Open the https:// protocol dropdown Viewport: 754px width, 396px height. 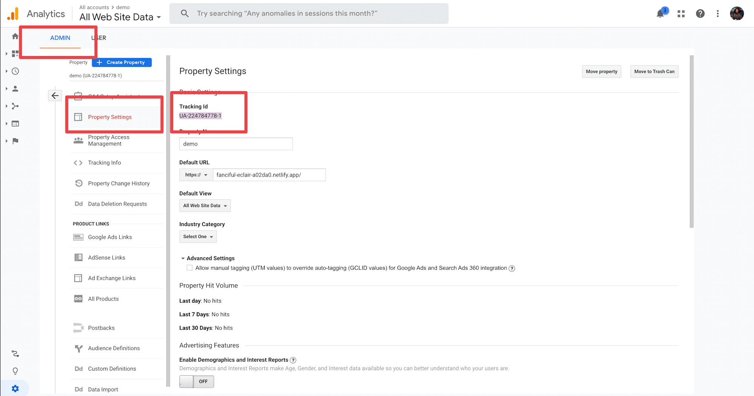pyautogui.click(x=196, y=175)
